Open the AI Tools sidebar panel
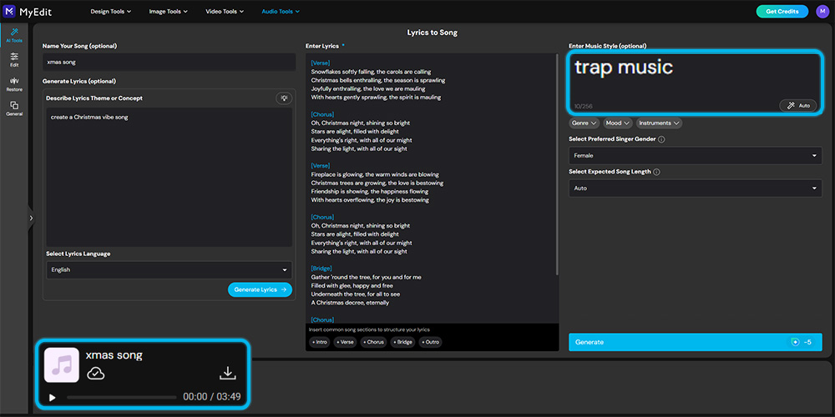 pyautogui.click(x=14, y=35)
